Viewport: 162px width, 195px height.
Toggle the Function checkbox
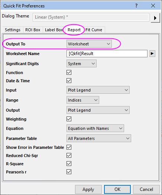(69, 72)
